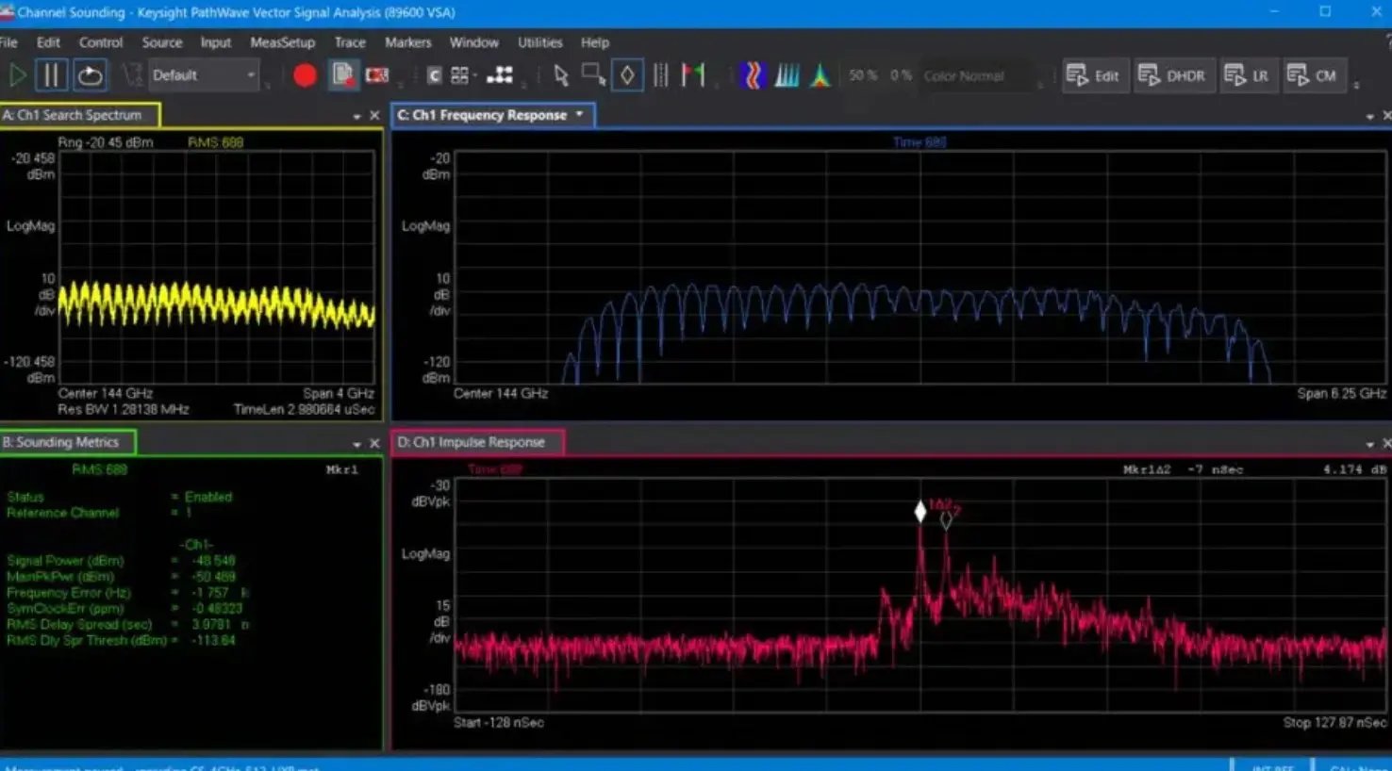Open the Window menu
This screenshot has height=771, width=1392.
click(x=473, y=42)
